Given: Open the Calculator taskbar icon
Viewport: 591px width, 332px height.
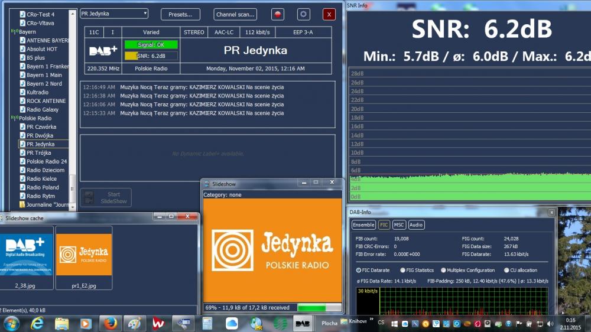Looking at the screenshot, I should pos(207,324).
